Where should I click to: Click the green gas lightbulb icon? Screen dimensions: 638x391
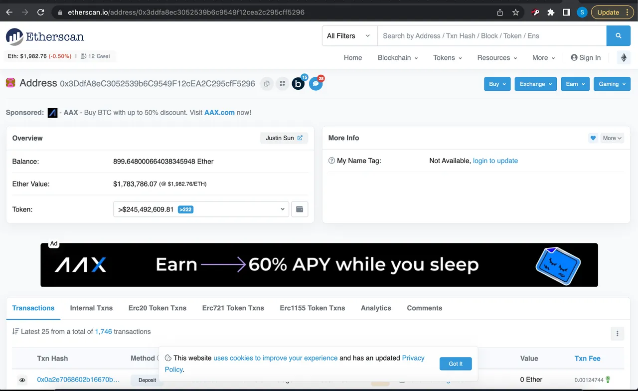(608, 380)
